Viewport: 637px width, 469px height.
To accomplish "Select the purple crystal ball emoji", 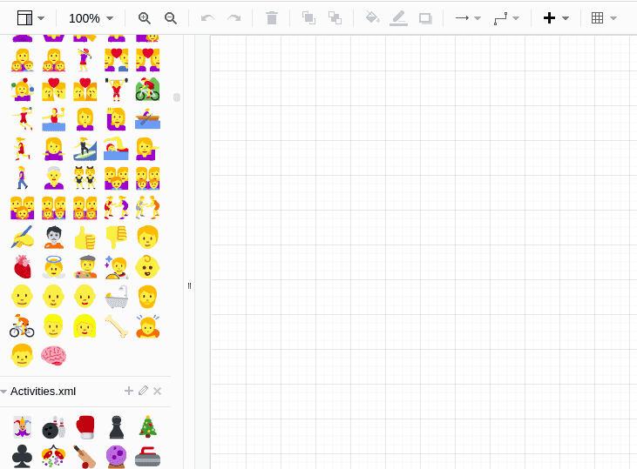I will click(116, 457).
